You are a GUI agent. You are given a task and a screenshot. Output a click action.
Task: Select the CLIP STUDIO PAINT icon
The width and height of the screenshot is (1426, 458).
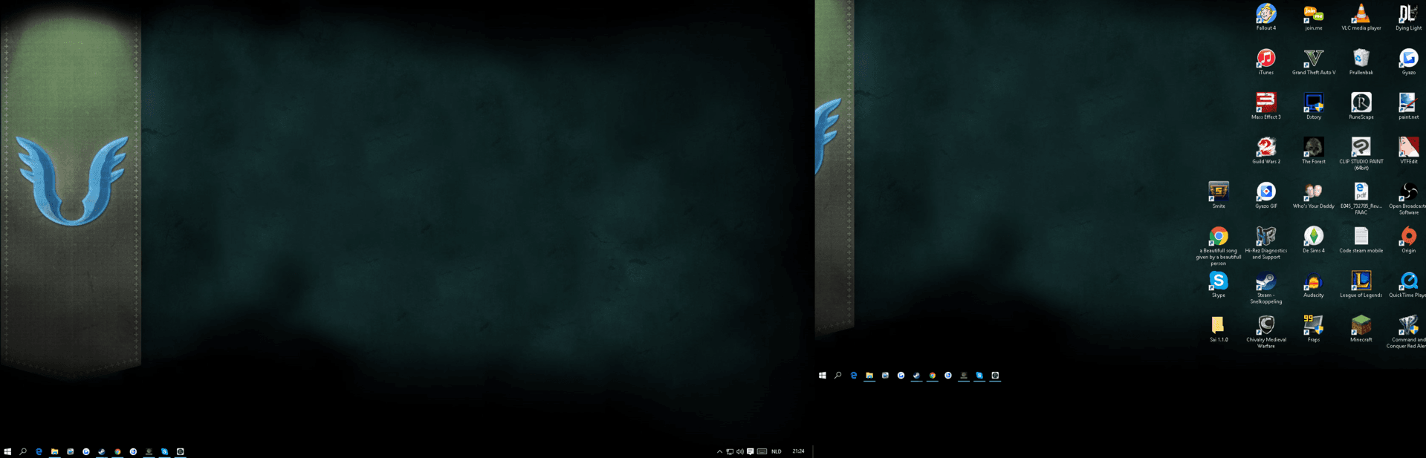(1361, 148)
